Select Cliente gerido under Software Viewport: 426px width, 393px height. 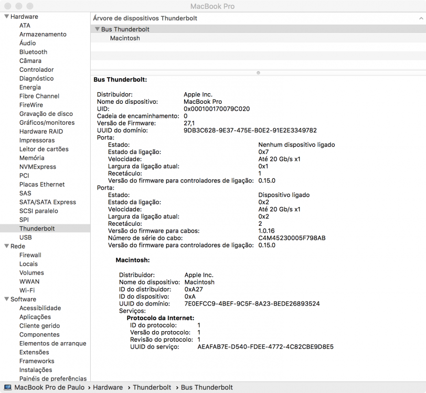tap(39, 326)
